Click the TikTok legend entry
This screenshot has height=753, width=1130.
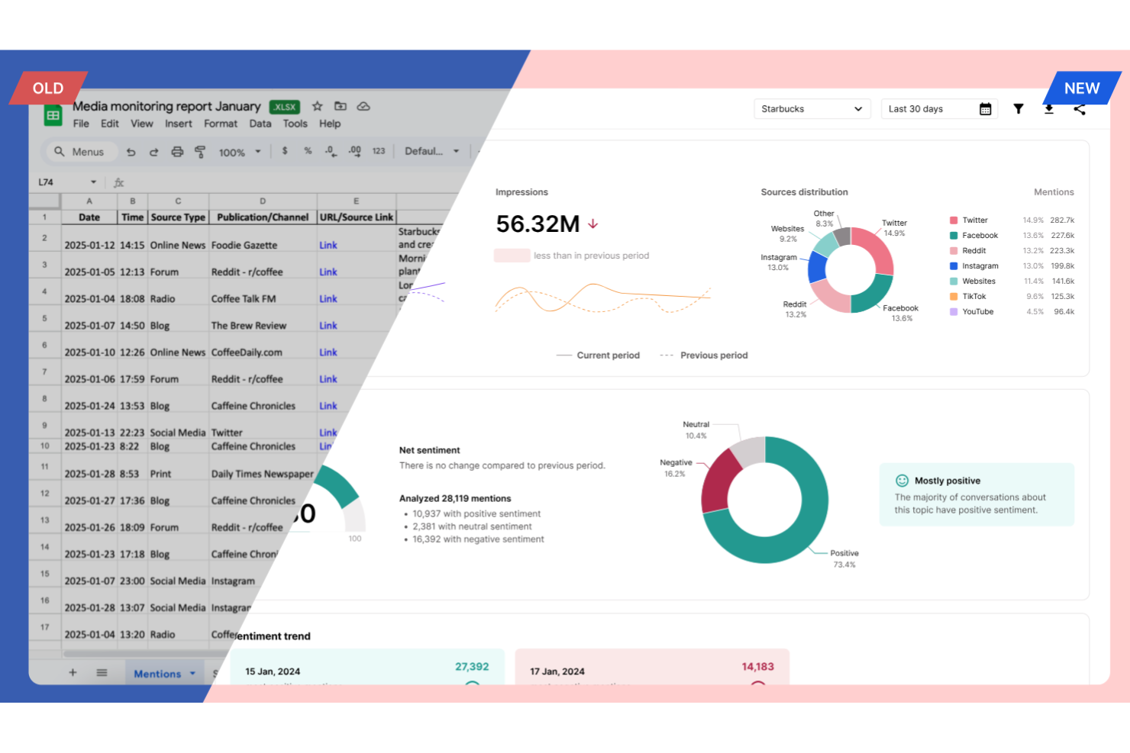(1012, 297)
